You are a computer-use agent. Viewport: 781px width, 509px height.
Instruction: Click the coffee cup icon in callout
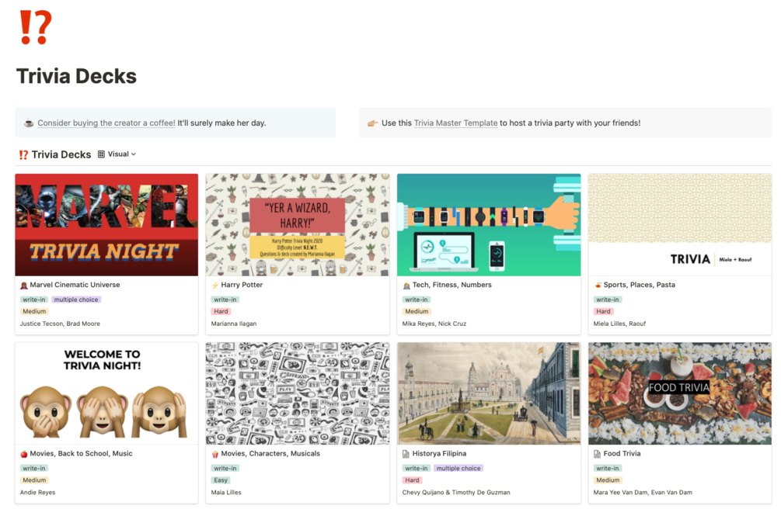pos(29,123)
